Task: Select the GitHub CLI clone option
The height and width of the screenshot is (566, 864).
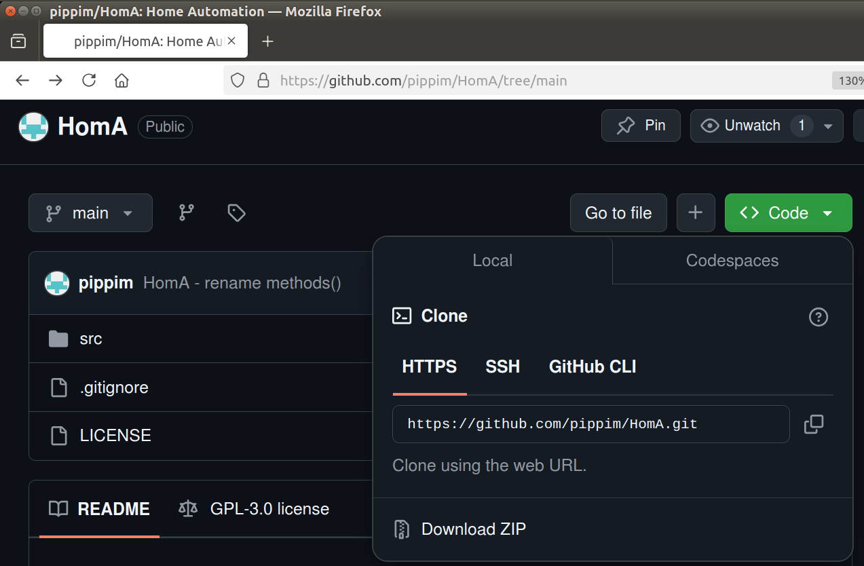Action: (x=593, y=367)
